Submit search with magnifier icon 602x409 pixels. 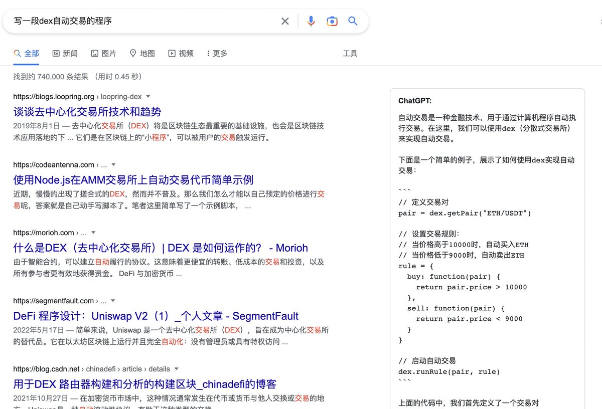click(353, 21)
